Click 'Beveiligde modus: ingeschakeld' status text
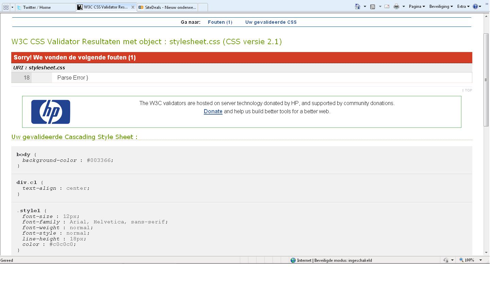This screenshot has height=306, width=490. click(343, 260)
